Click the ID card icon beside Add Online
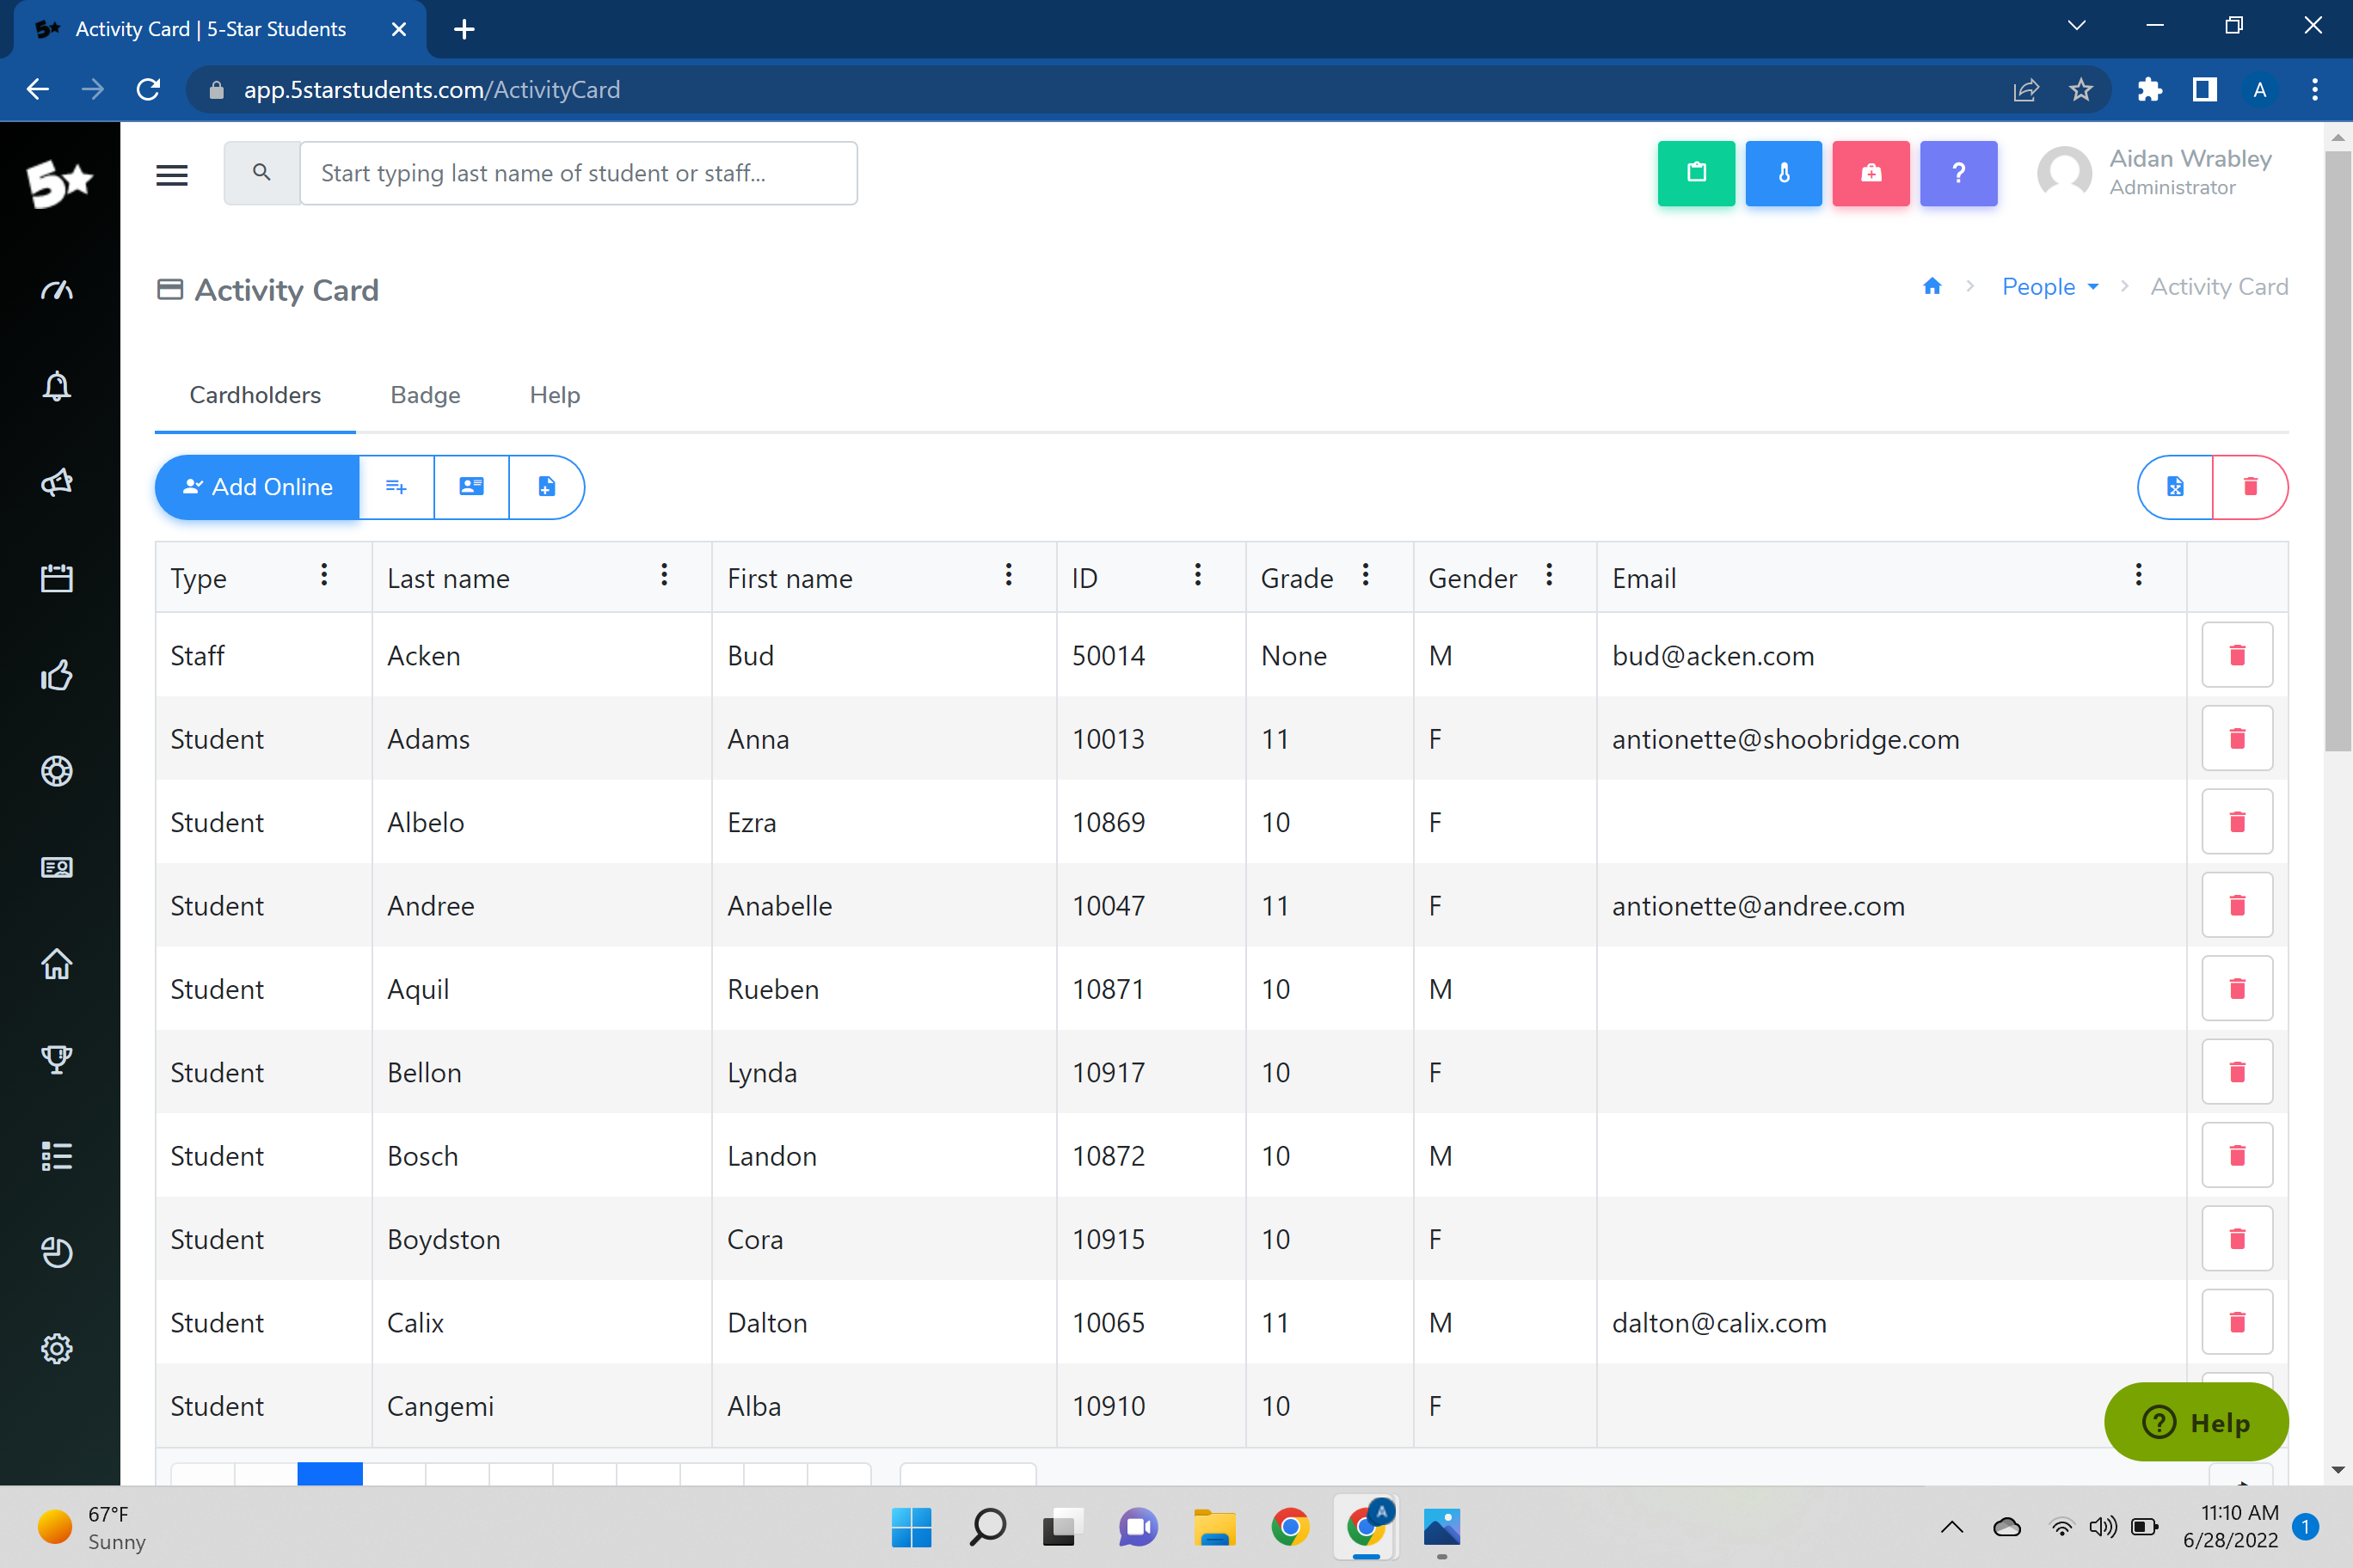The height and width of the screenshot is (1568, 2353). point(471,487)
